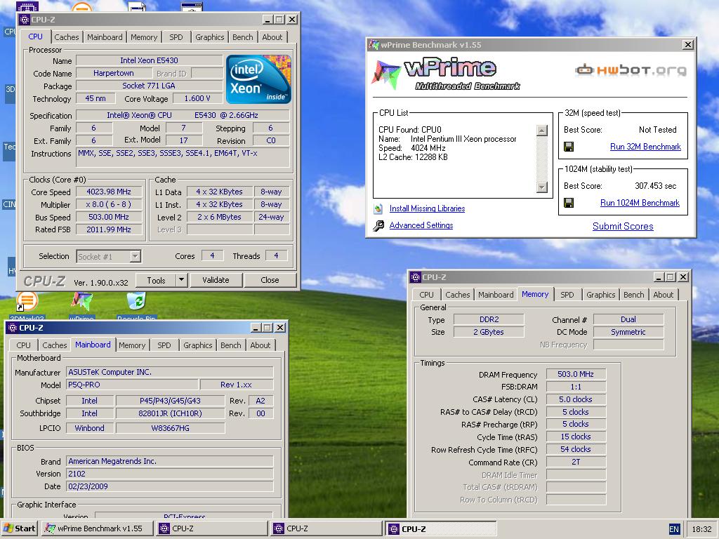Click the floppy icon under 1024M stability test
This screenshot has height=539, width=719.
click(569, 203)
